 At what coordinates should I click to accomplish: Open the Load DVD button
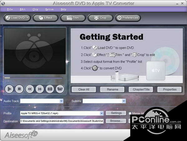17,18
